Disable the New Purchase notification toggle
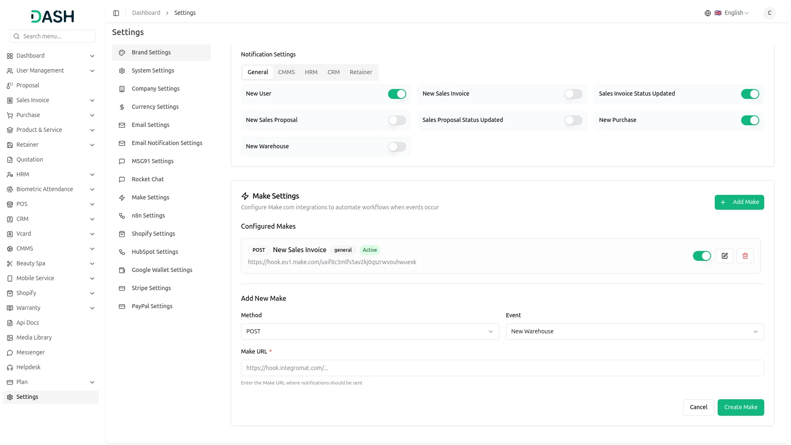The image size is (791, 445). 750,120
